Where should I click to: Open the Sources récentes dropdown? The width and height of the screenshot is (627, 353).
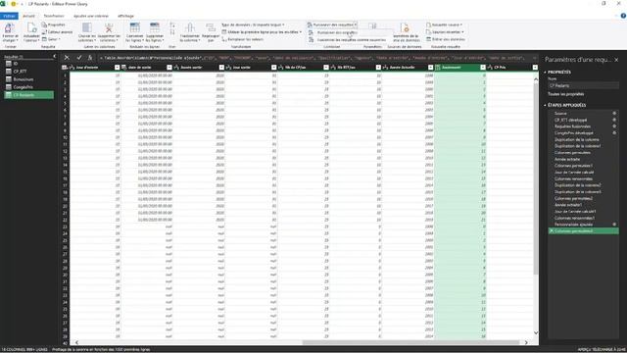(x=445, y=32)
